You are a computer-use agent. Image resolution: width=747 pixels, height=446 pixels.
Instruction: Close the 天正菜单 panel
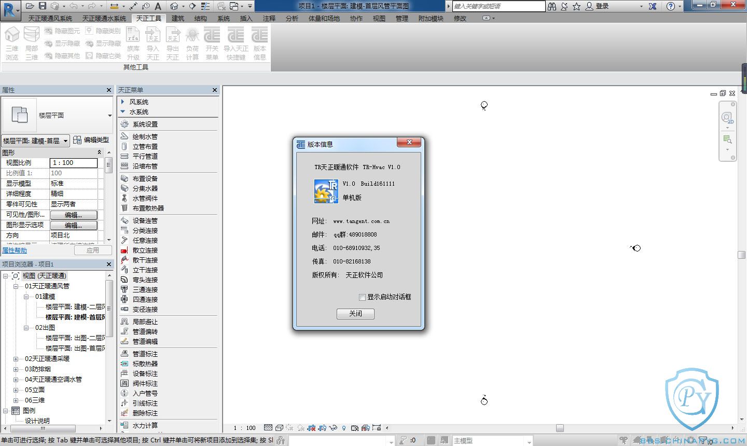point(215,90)
